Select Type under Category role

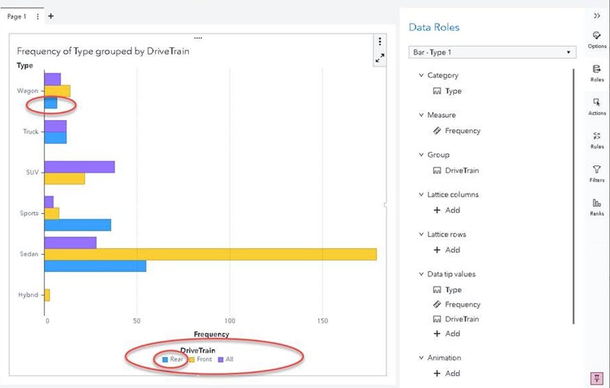click(454, 91)
